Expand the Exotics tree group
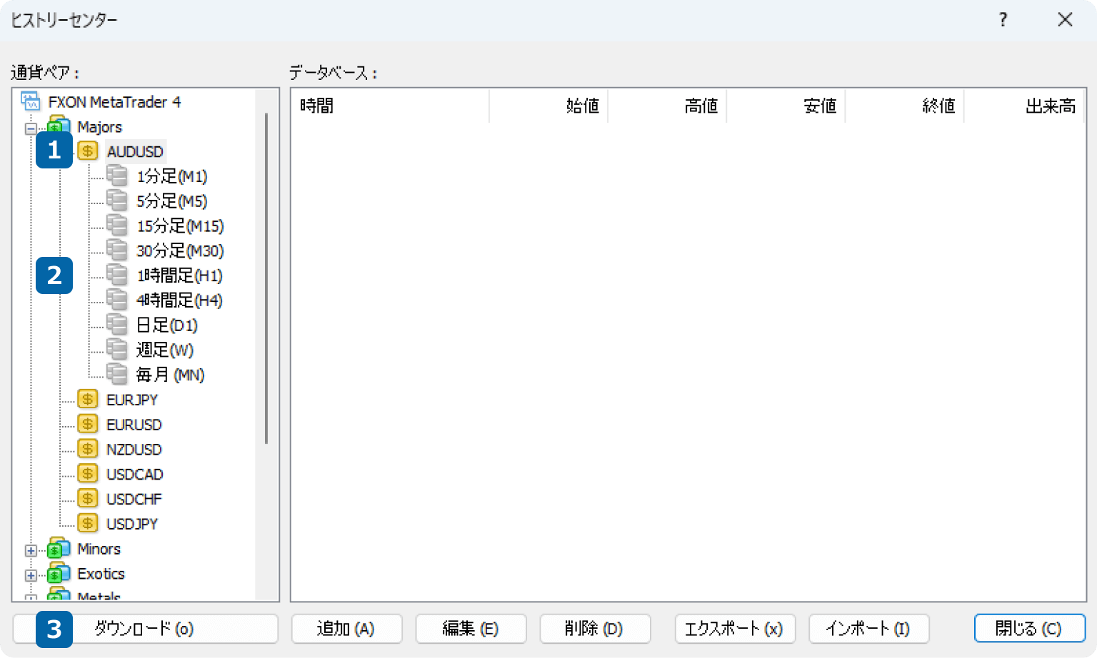 click(31, 575)
